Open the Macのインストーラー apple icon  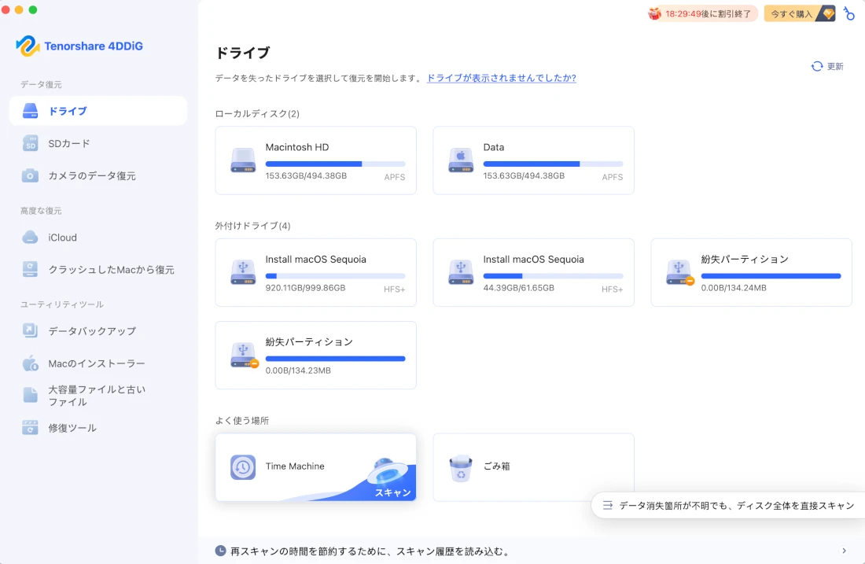click(x=30, y=363)
